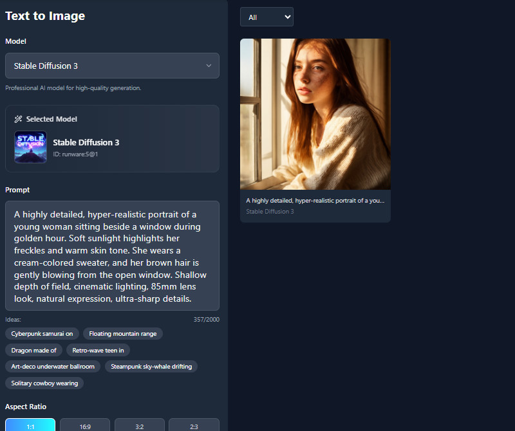The height and width of the screenshot is (431, 515).
Task: Choose the 'Floating mountain range' idea chip
Action: click(x=123, y=334)
